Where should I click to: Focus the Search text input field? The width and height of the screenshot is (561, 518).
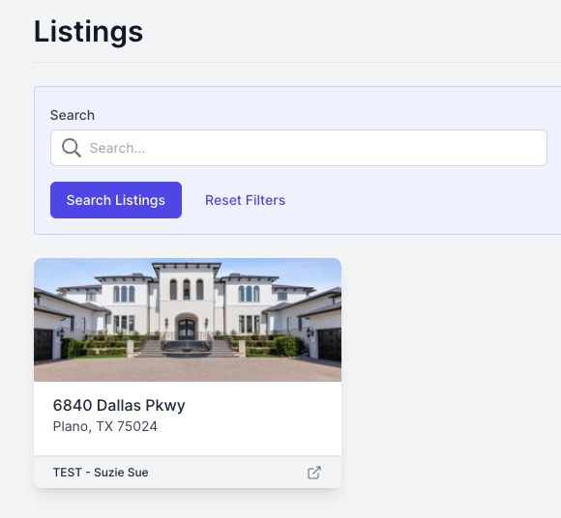point(299,148)
